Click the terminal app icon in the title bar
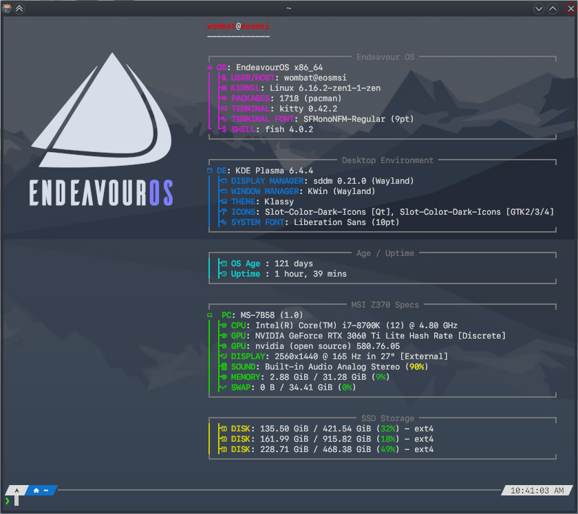This screenshot has height=514, width=578. pyautogui.click(x=6, y=8)
